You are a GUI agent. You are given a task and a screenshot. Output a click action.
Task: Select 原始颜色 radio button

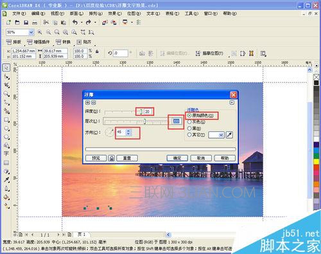pyautogui.click(x=189, y=116)
